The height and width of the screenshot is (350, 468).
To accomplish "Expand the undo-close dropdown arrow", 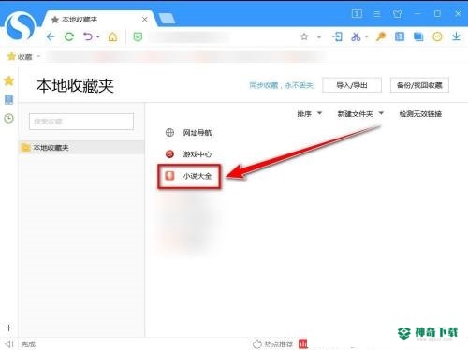I will click(98, 36).
